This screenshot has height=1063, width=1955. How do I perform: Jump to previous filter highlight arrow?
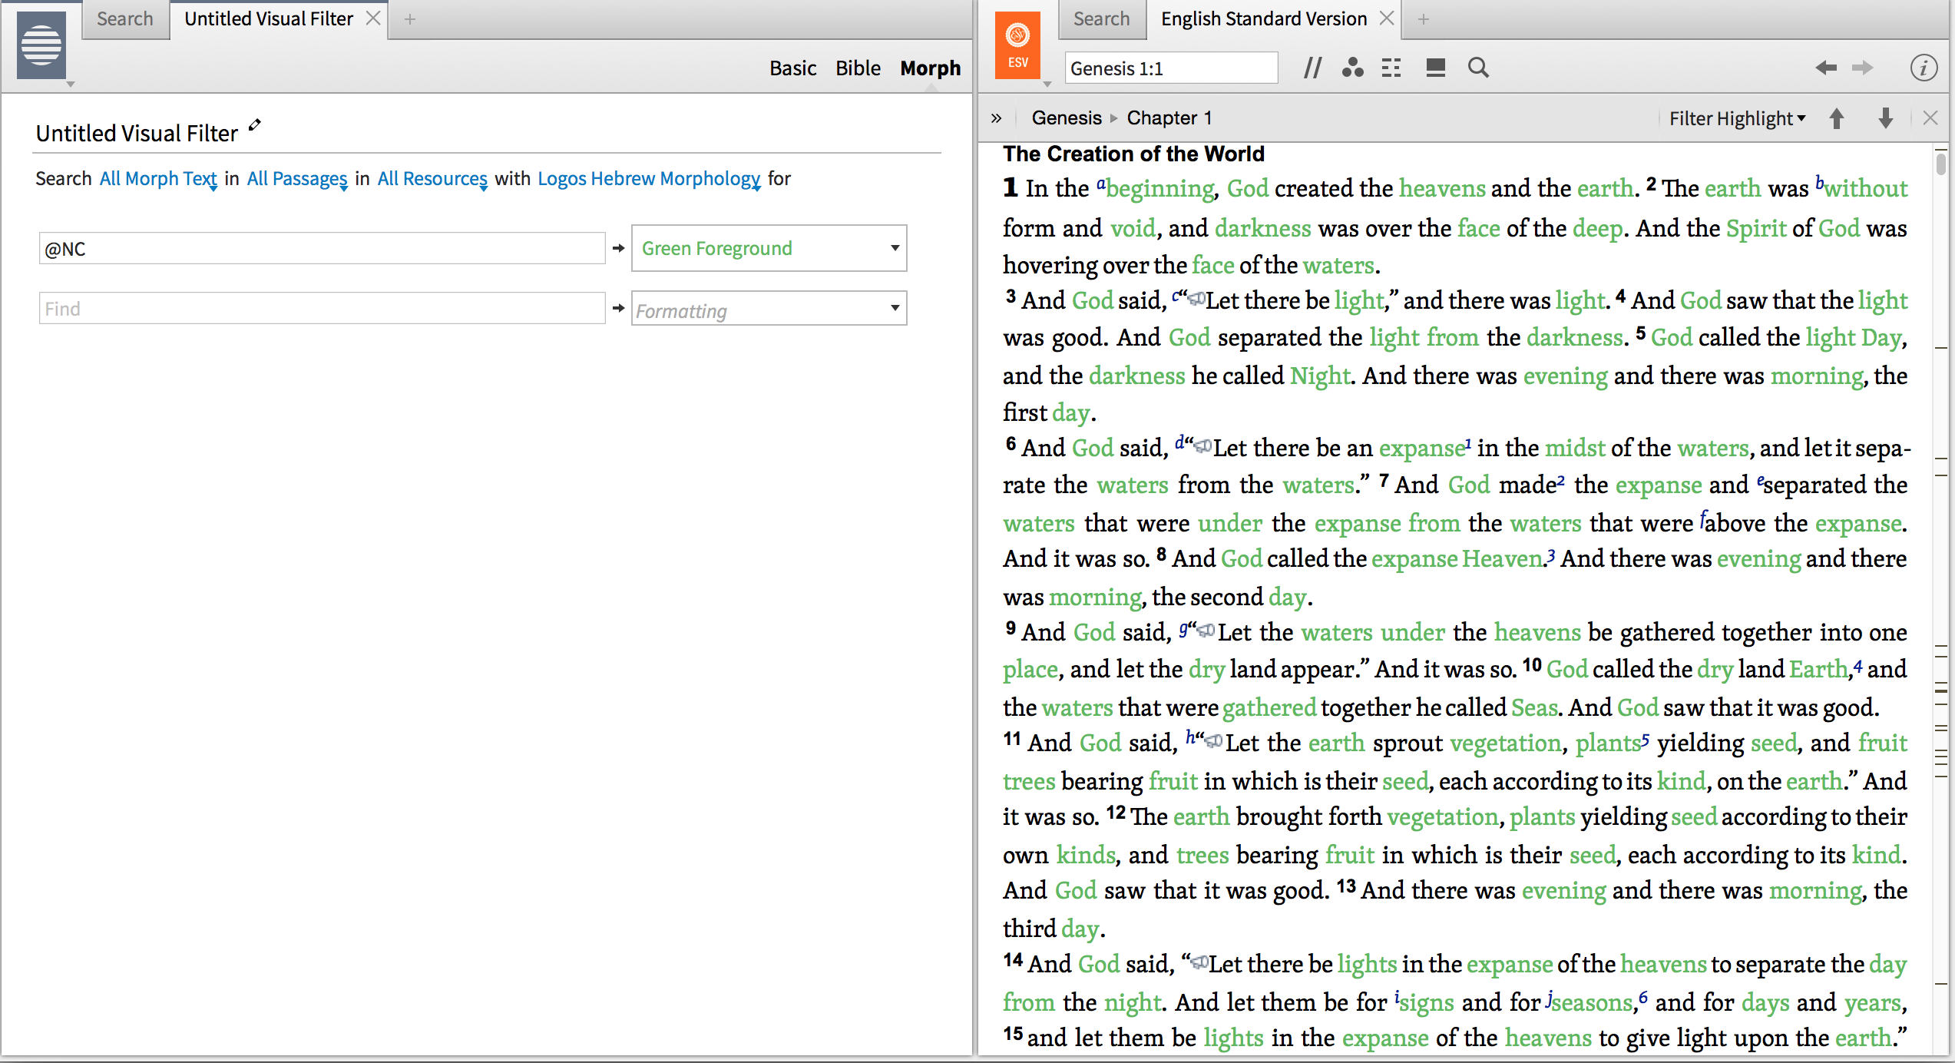(x=1836, y=118)
